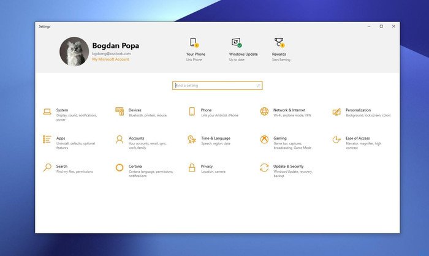Click the Phone category icon
This screenshot has height=256, width=429.
192,111
